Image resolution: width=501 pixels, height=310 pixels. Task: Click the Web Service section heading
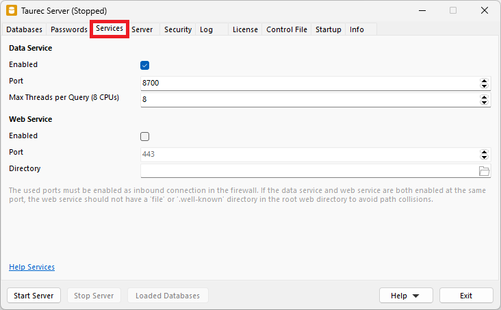coord(30,119)
